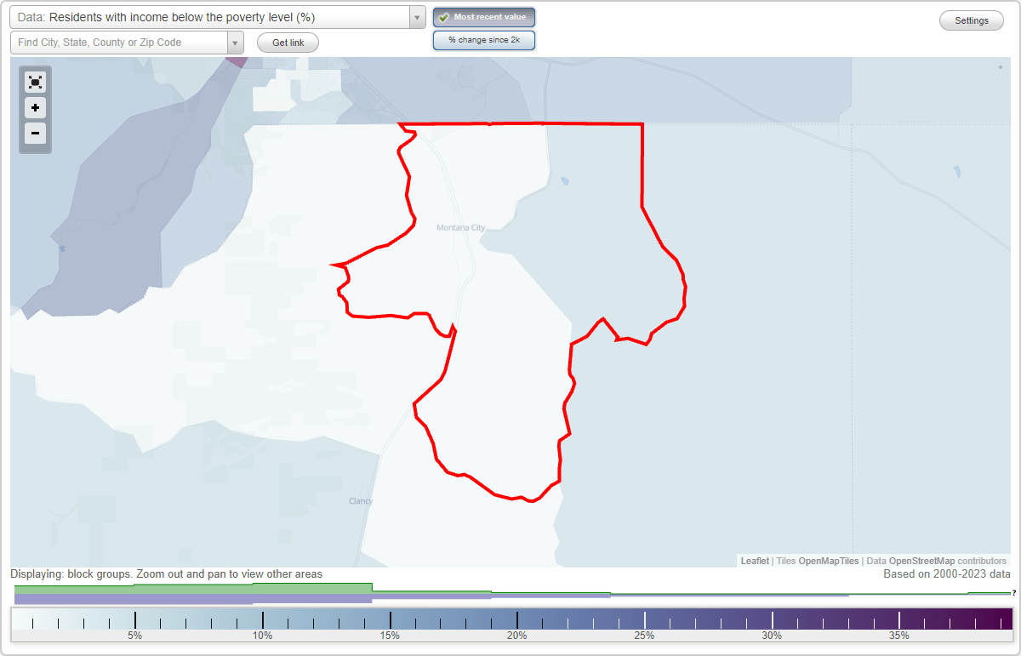The height and width of the screenshot is (656, 1021).
Task: Click the Clancy map label
Action: [x=361, y=501]
